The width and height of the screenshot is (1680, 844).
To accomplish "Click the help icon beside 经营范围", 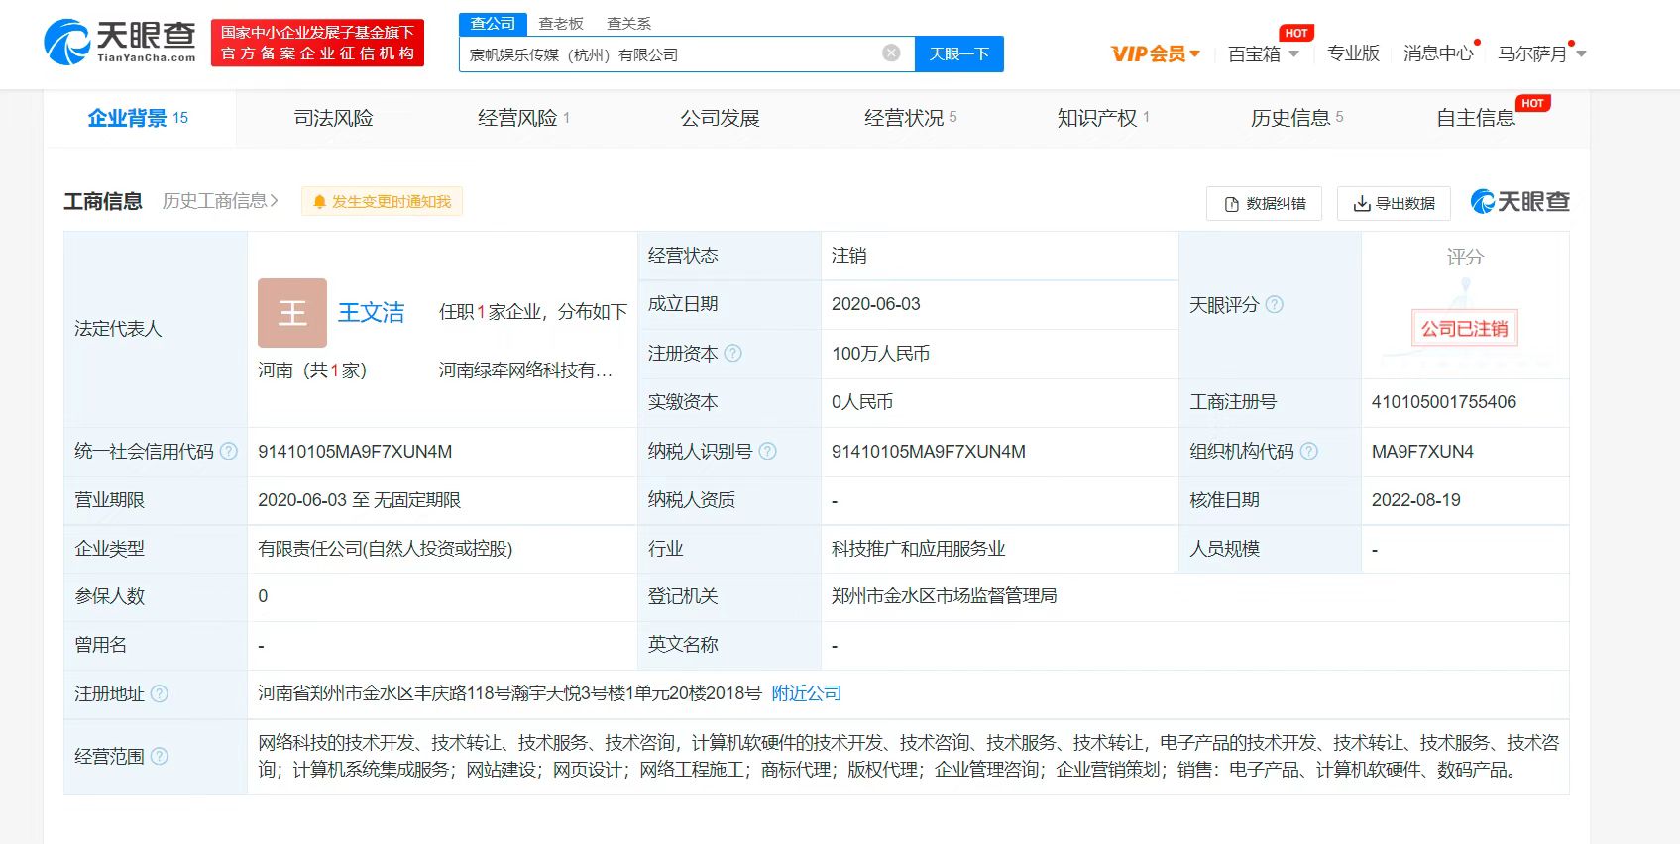I will click(159, 756).
